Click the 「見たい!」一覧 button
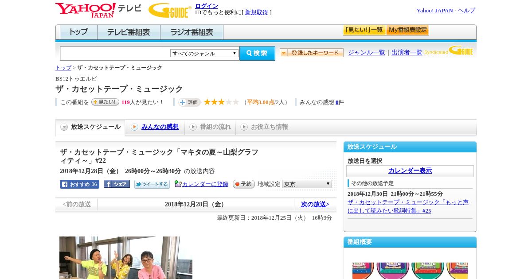Image resolution: width=532 pixels, height=279 pixels. [364, 30]
